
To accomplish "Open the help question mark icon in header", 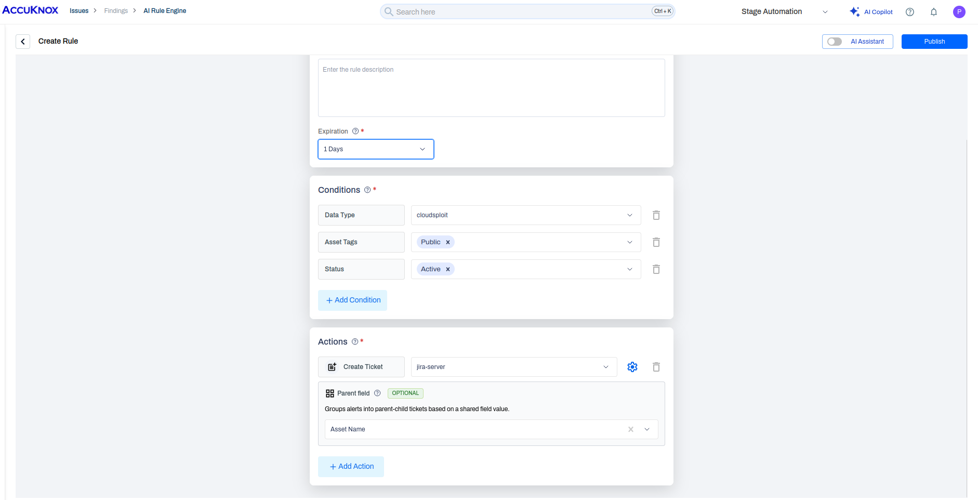I will pyautogui.click(x=910, y=12).
